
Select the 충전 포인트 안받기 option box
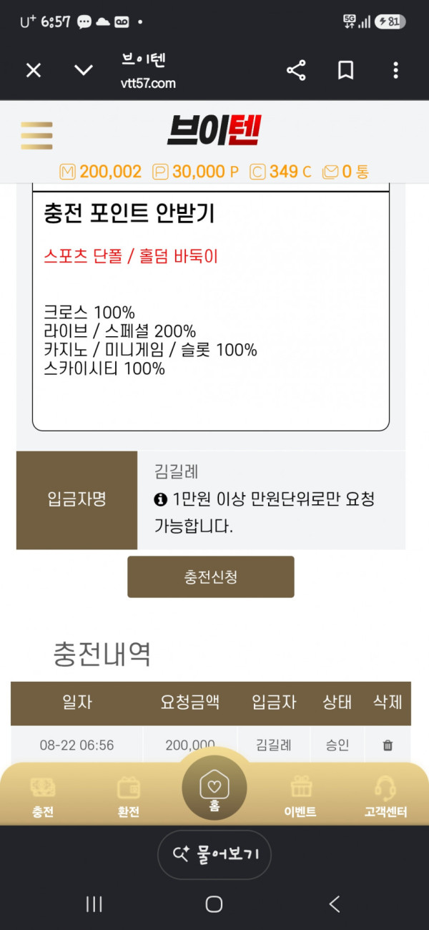point(211,311)
